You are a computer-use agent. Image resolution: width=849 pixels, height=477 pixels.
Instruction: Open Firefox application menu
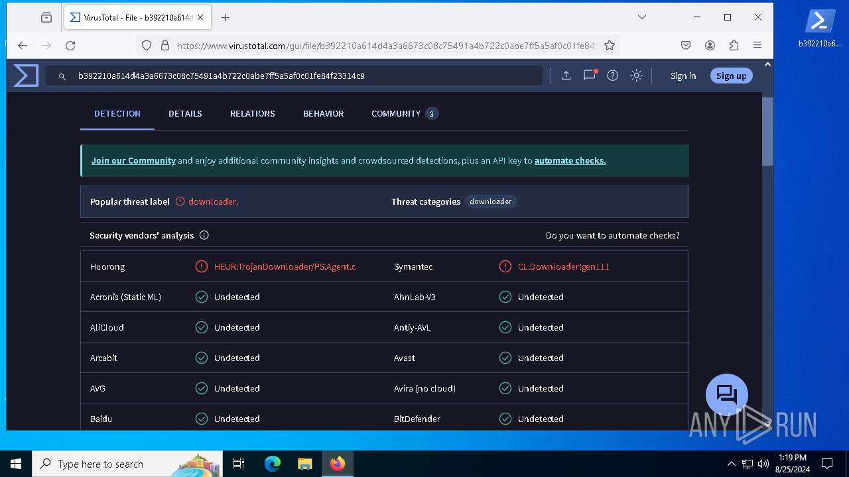[757, 46]
